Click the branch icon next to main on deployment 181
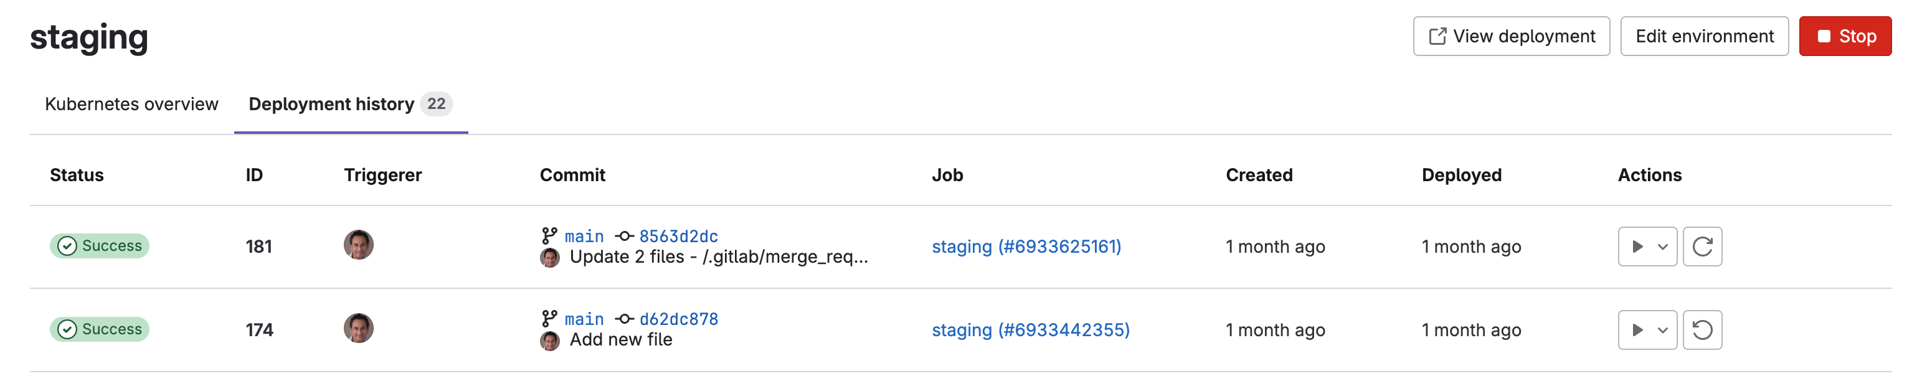 [549, 236]
